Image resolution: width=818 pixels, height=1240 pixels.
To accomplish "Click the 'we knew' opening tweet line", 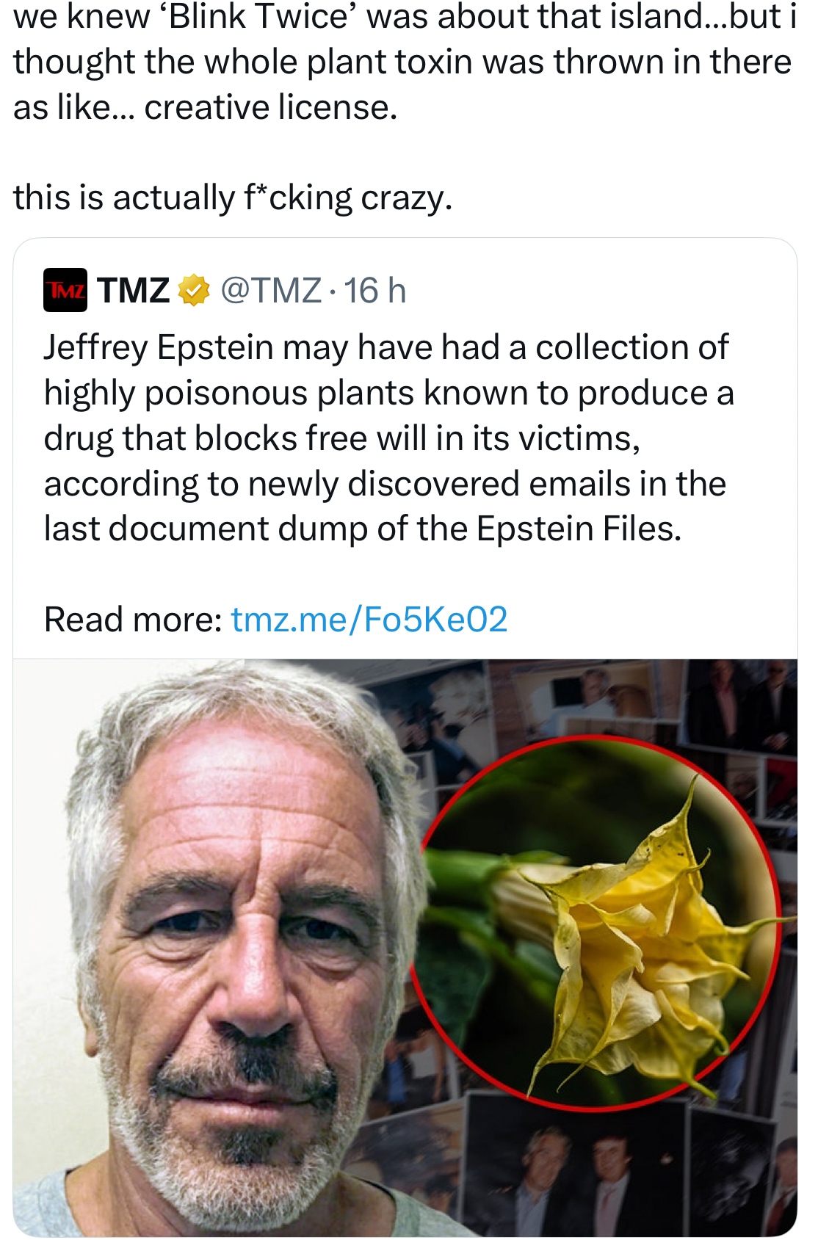I will (81, 18).
